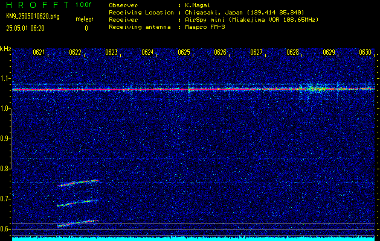
Task: Click the Chigasaki, Japan coordinates text
Action: [245, 12]
